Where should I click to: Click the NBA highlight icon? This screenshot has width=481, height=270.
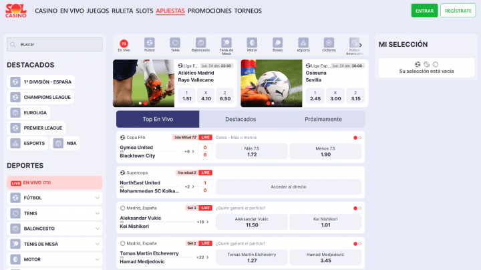(x=58, y=143)
